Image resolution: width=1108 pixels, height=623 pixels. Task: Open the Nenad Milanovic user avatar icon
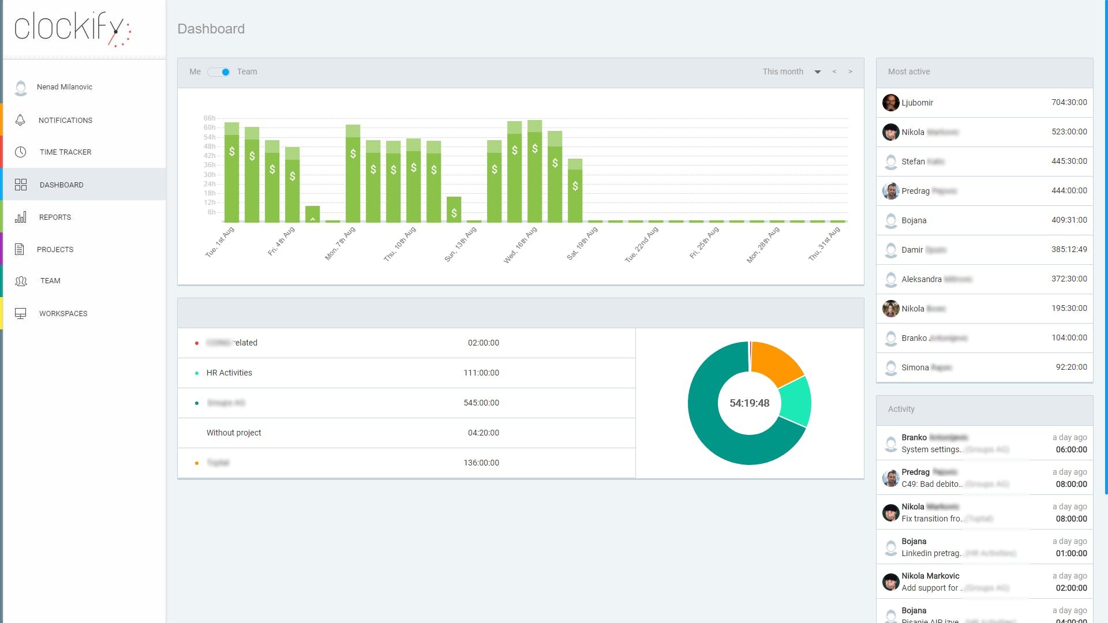point(21,88)
